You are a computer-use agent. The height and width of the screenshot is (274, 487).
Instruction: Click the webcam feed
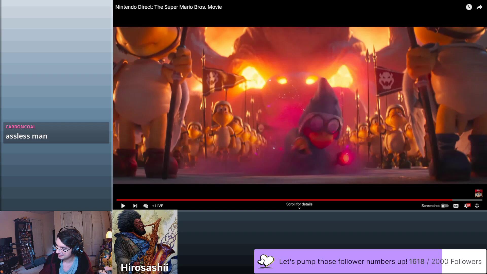point(56,242)
